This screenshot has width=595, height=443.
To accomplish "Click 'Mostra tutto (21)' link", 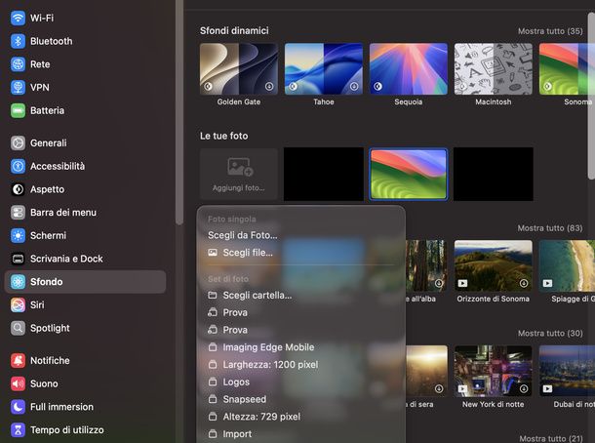I will [x=551, y=438].
